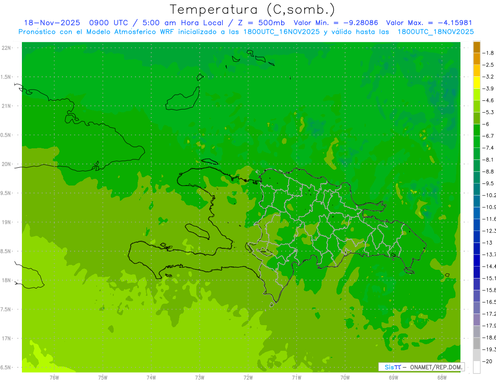Screen dimensions: 496x383
Task: Click the '-8.1' colorbar value
Action: click(489, 159)
